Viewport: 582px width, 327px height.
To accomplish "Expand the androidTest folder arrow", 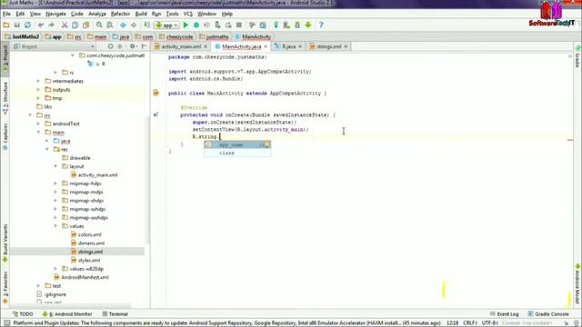I will point(38,124).
